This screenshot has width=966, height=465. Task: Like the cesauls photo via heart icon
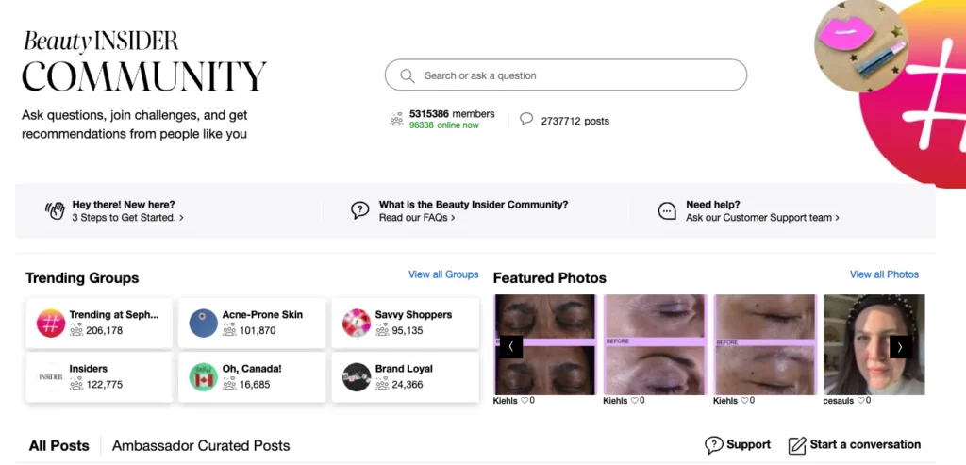860,400
